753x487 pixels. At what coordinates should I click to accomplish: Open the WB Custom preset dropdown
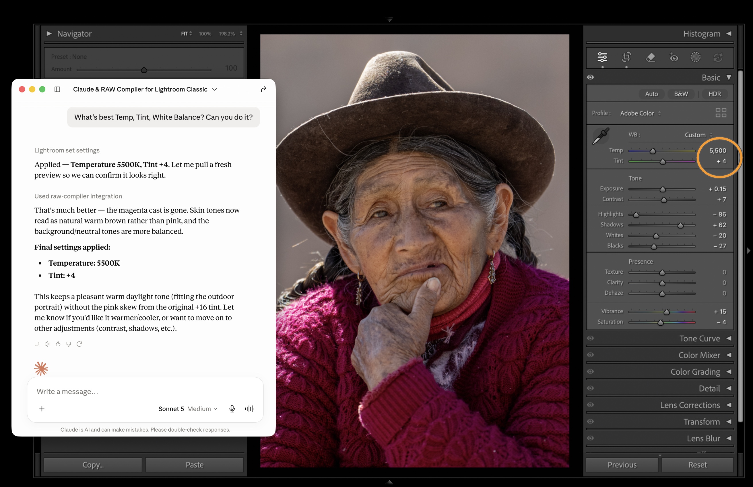[699, 135]
